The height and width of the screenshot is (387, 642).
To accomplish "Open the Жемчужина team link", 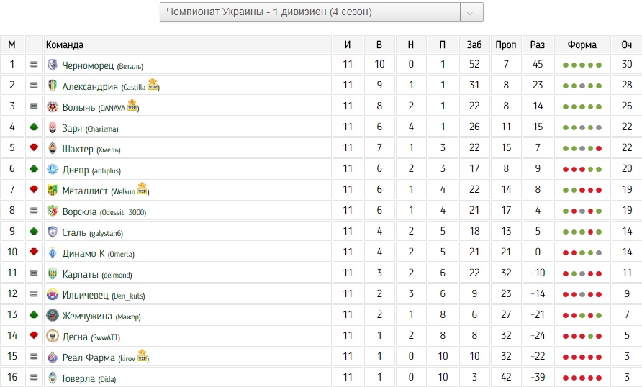I will point(87,316).
